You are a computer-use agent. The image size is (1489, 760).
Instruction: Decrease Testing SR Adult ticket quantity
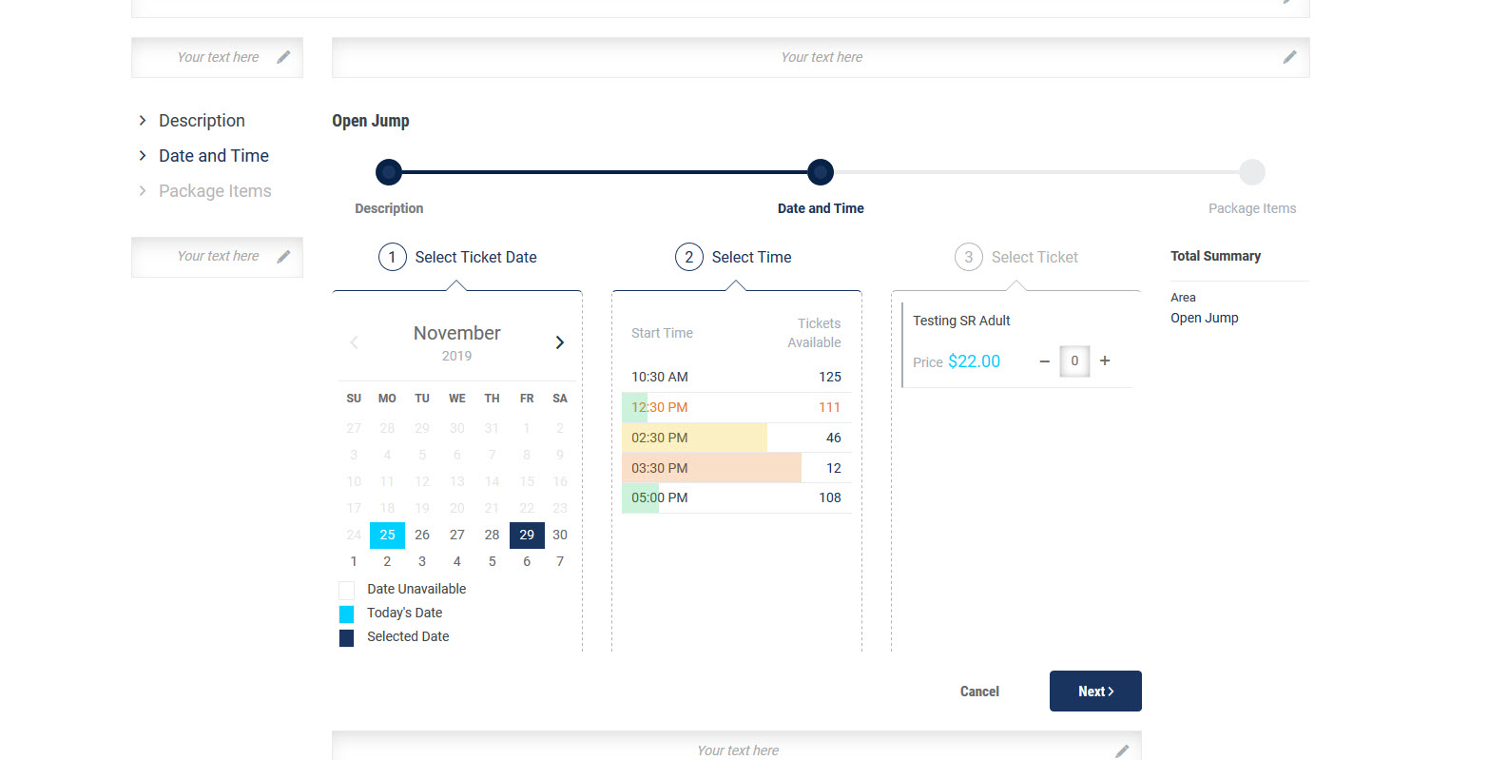(x=1044, y=361)
